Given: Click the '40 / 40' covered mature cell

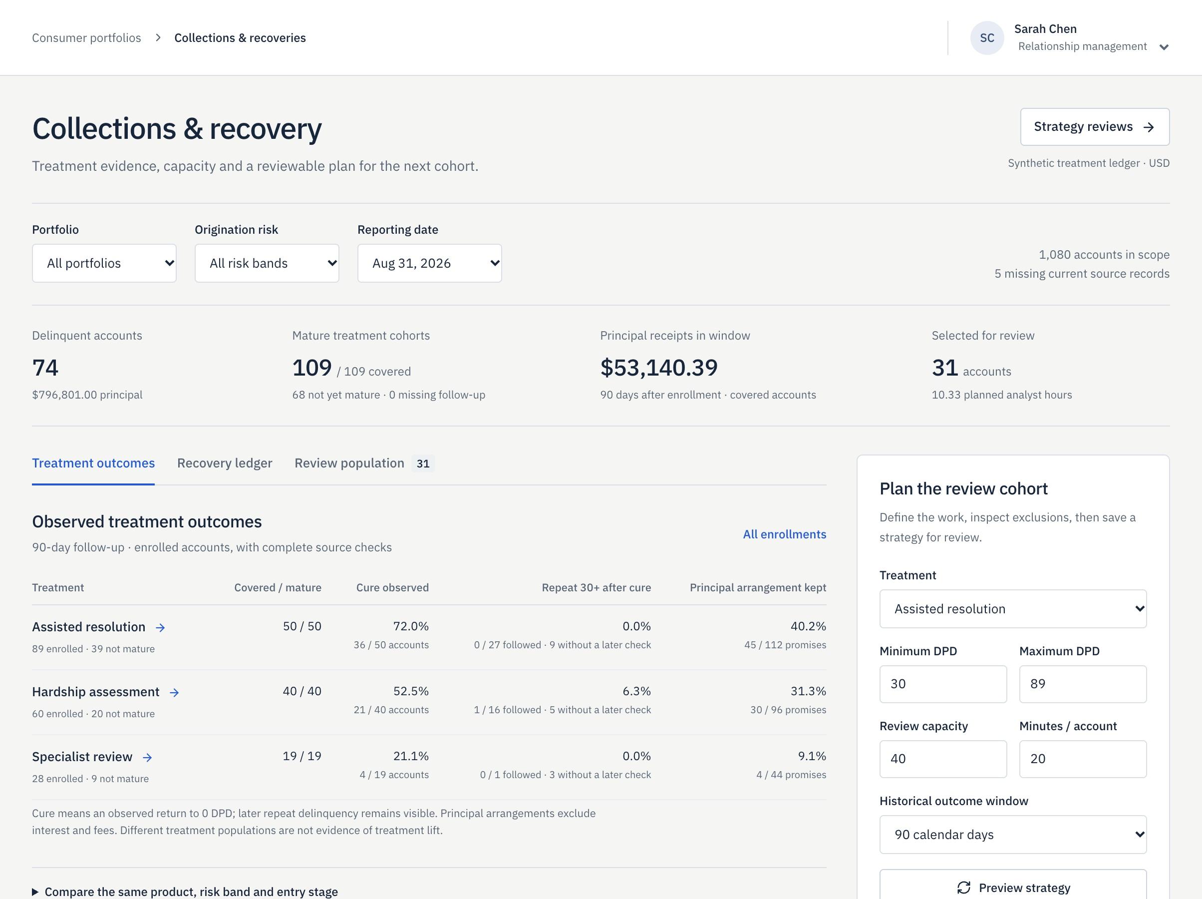Looking at the screenshot, I should point(301,691).
